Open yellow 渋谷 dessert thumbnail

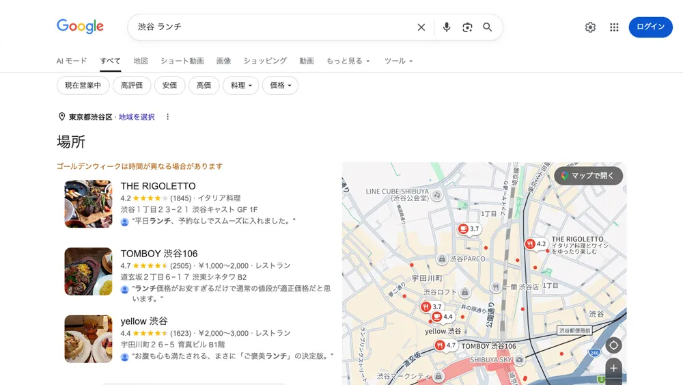[x=88, y=338]
